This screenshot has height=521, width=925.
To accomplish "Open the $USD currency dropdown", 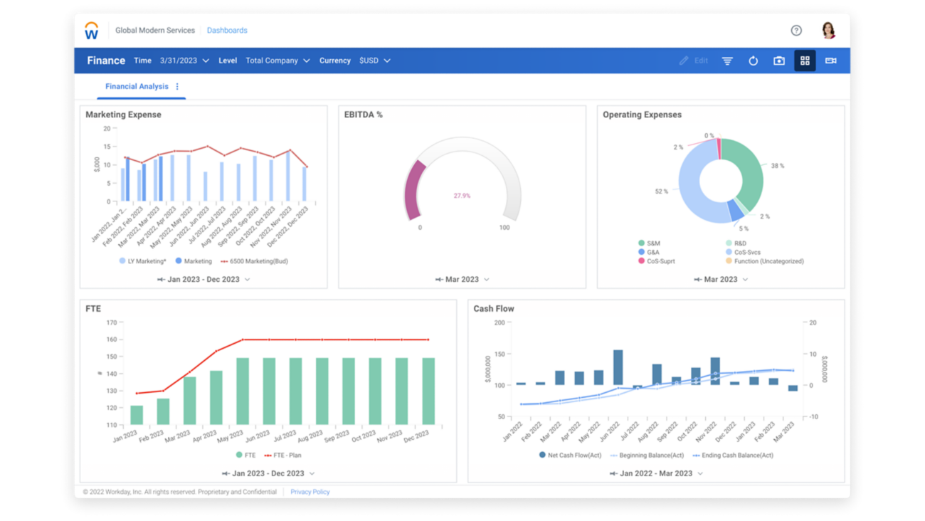I will 374,60.
